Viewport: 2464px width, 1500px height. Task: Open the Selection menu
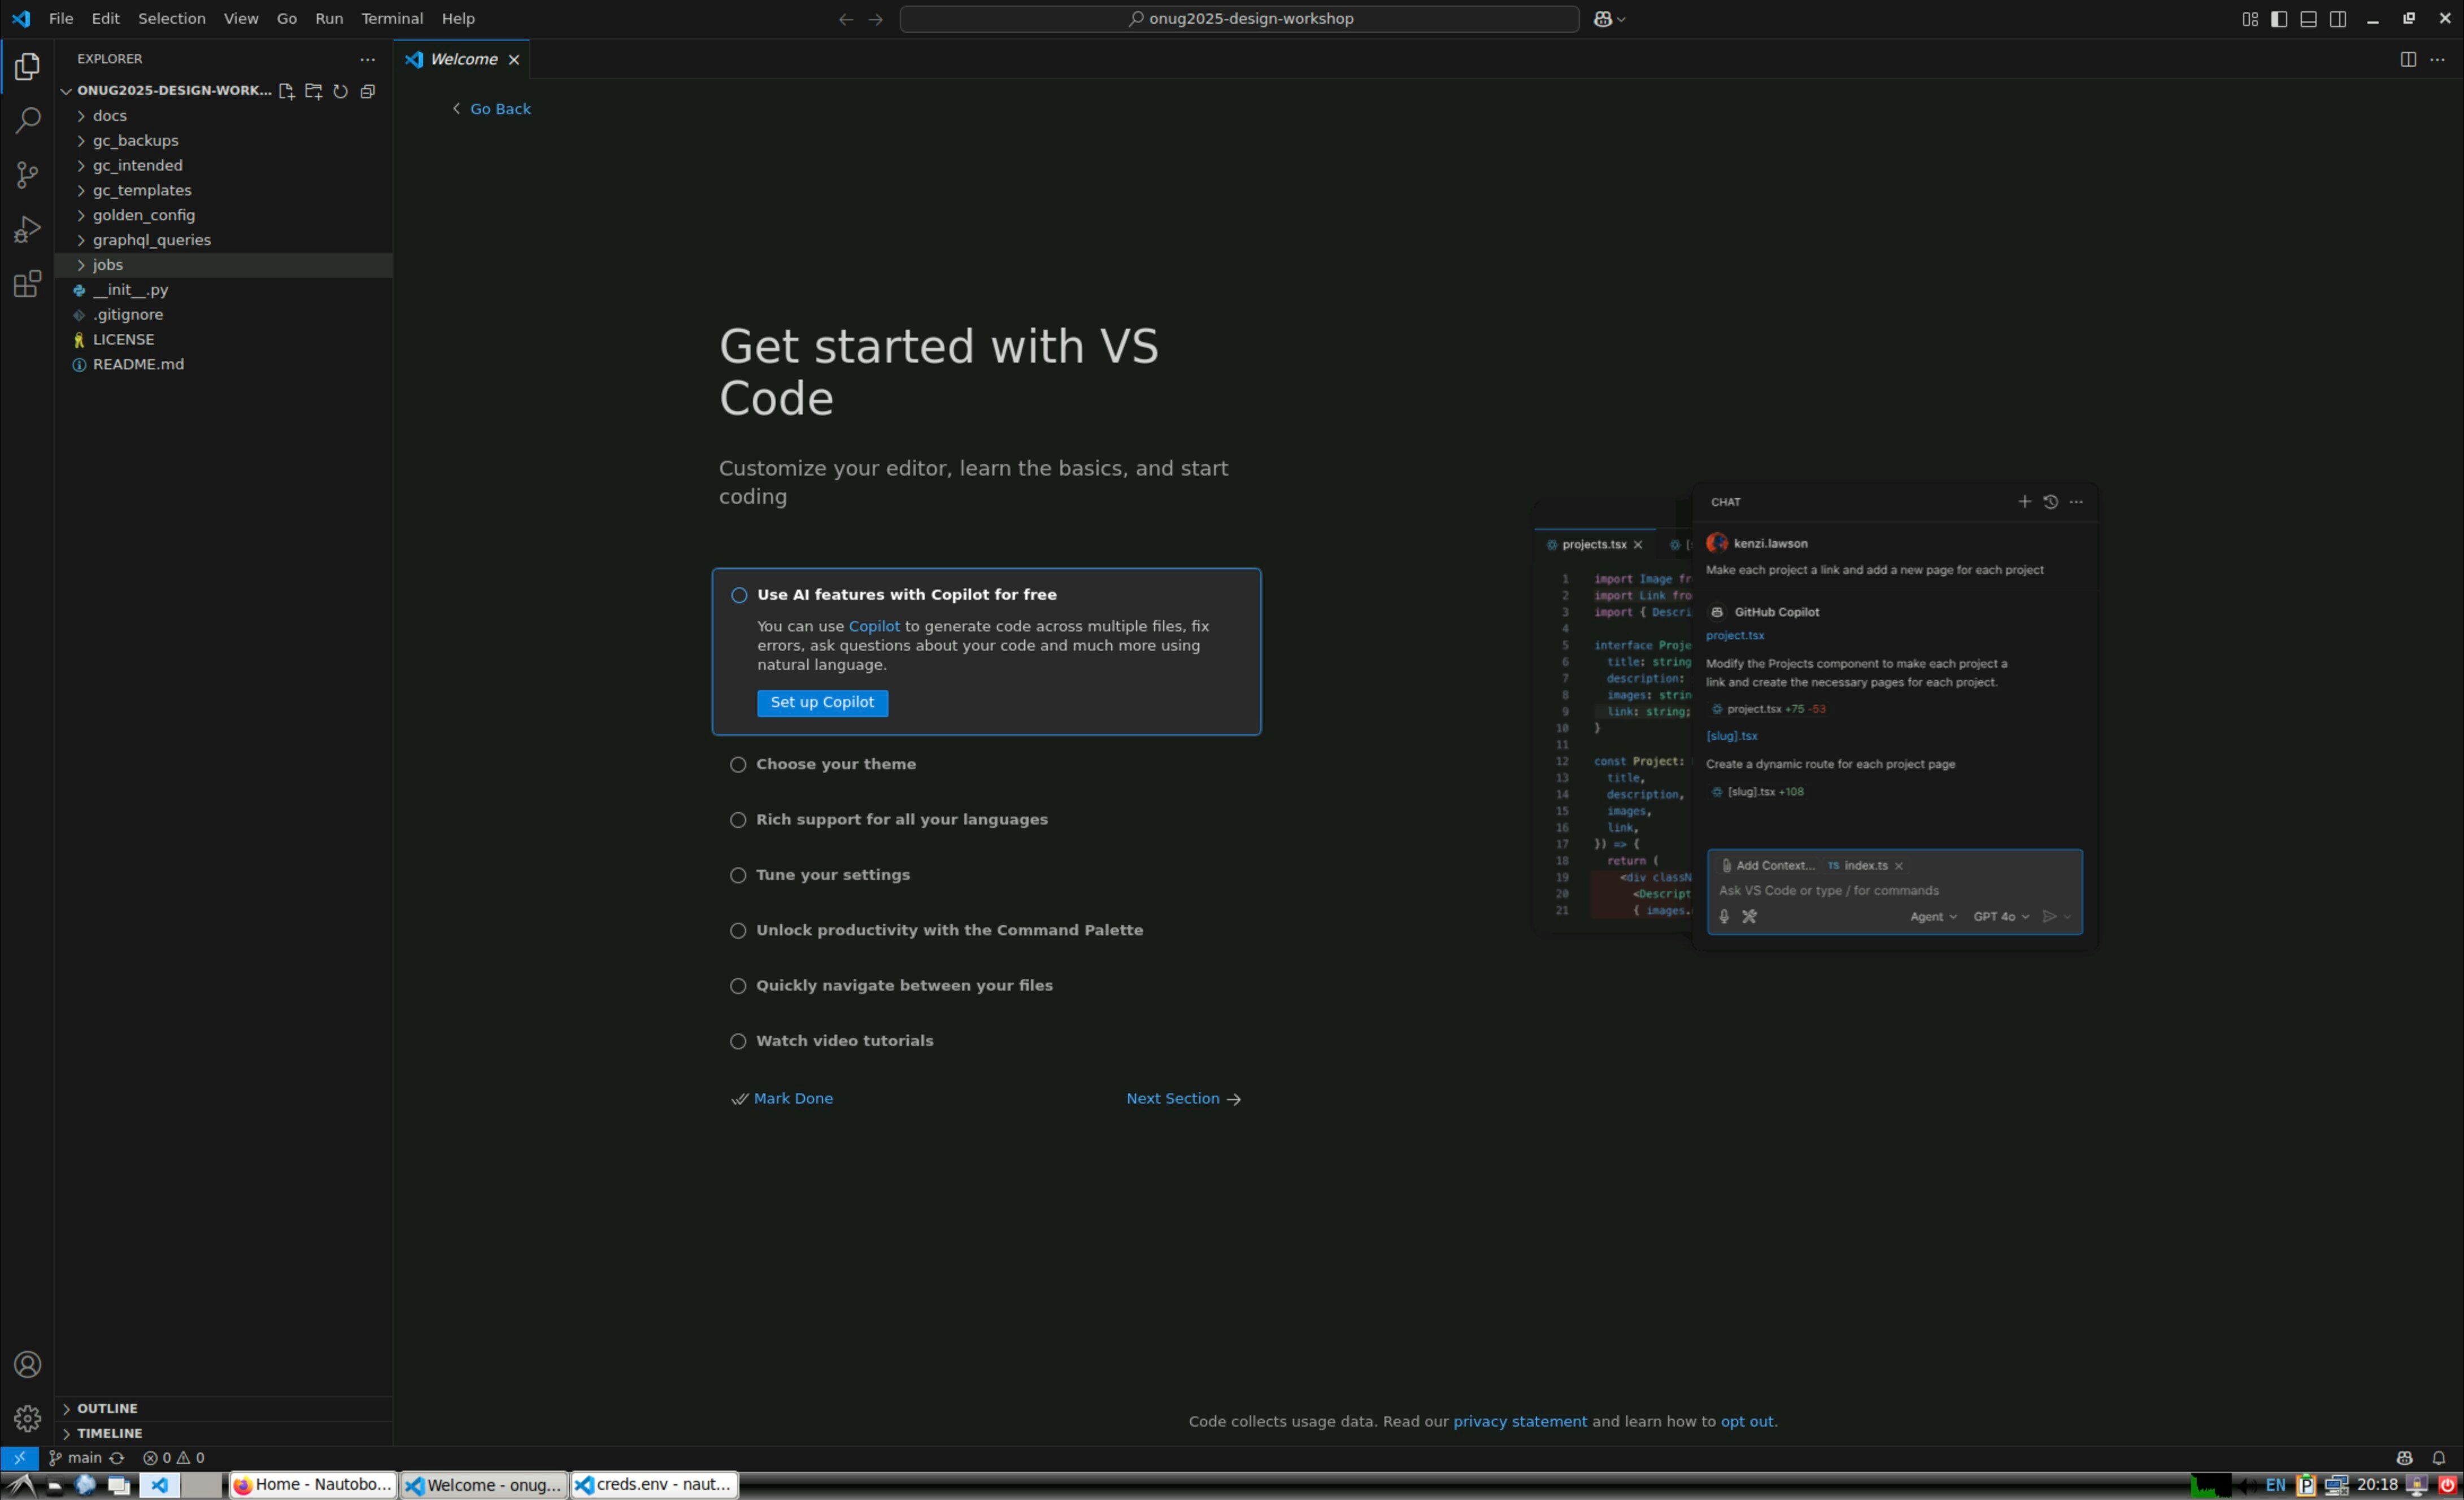171,18
